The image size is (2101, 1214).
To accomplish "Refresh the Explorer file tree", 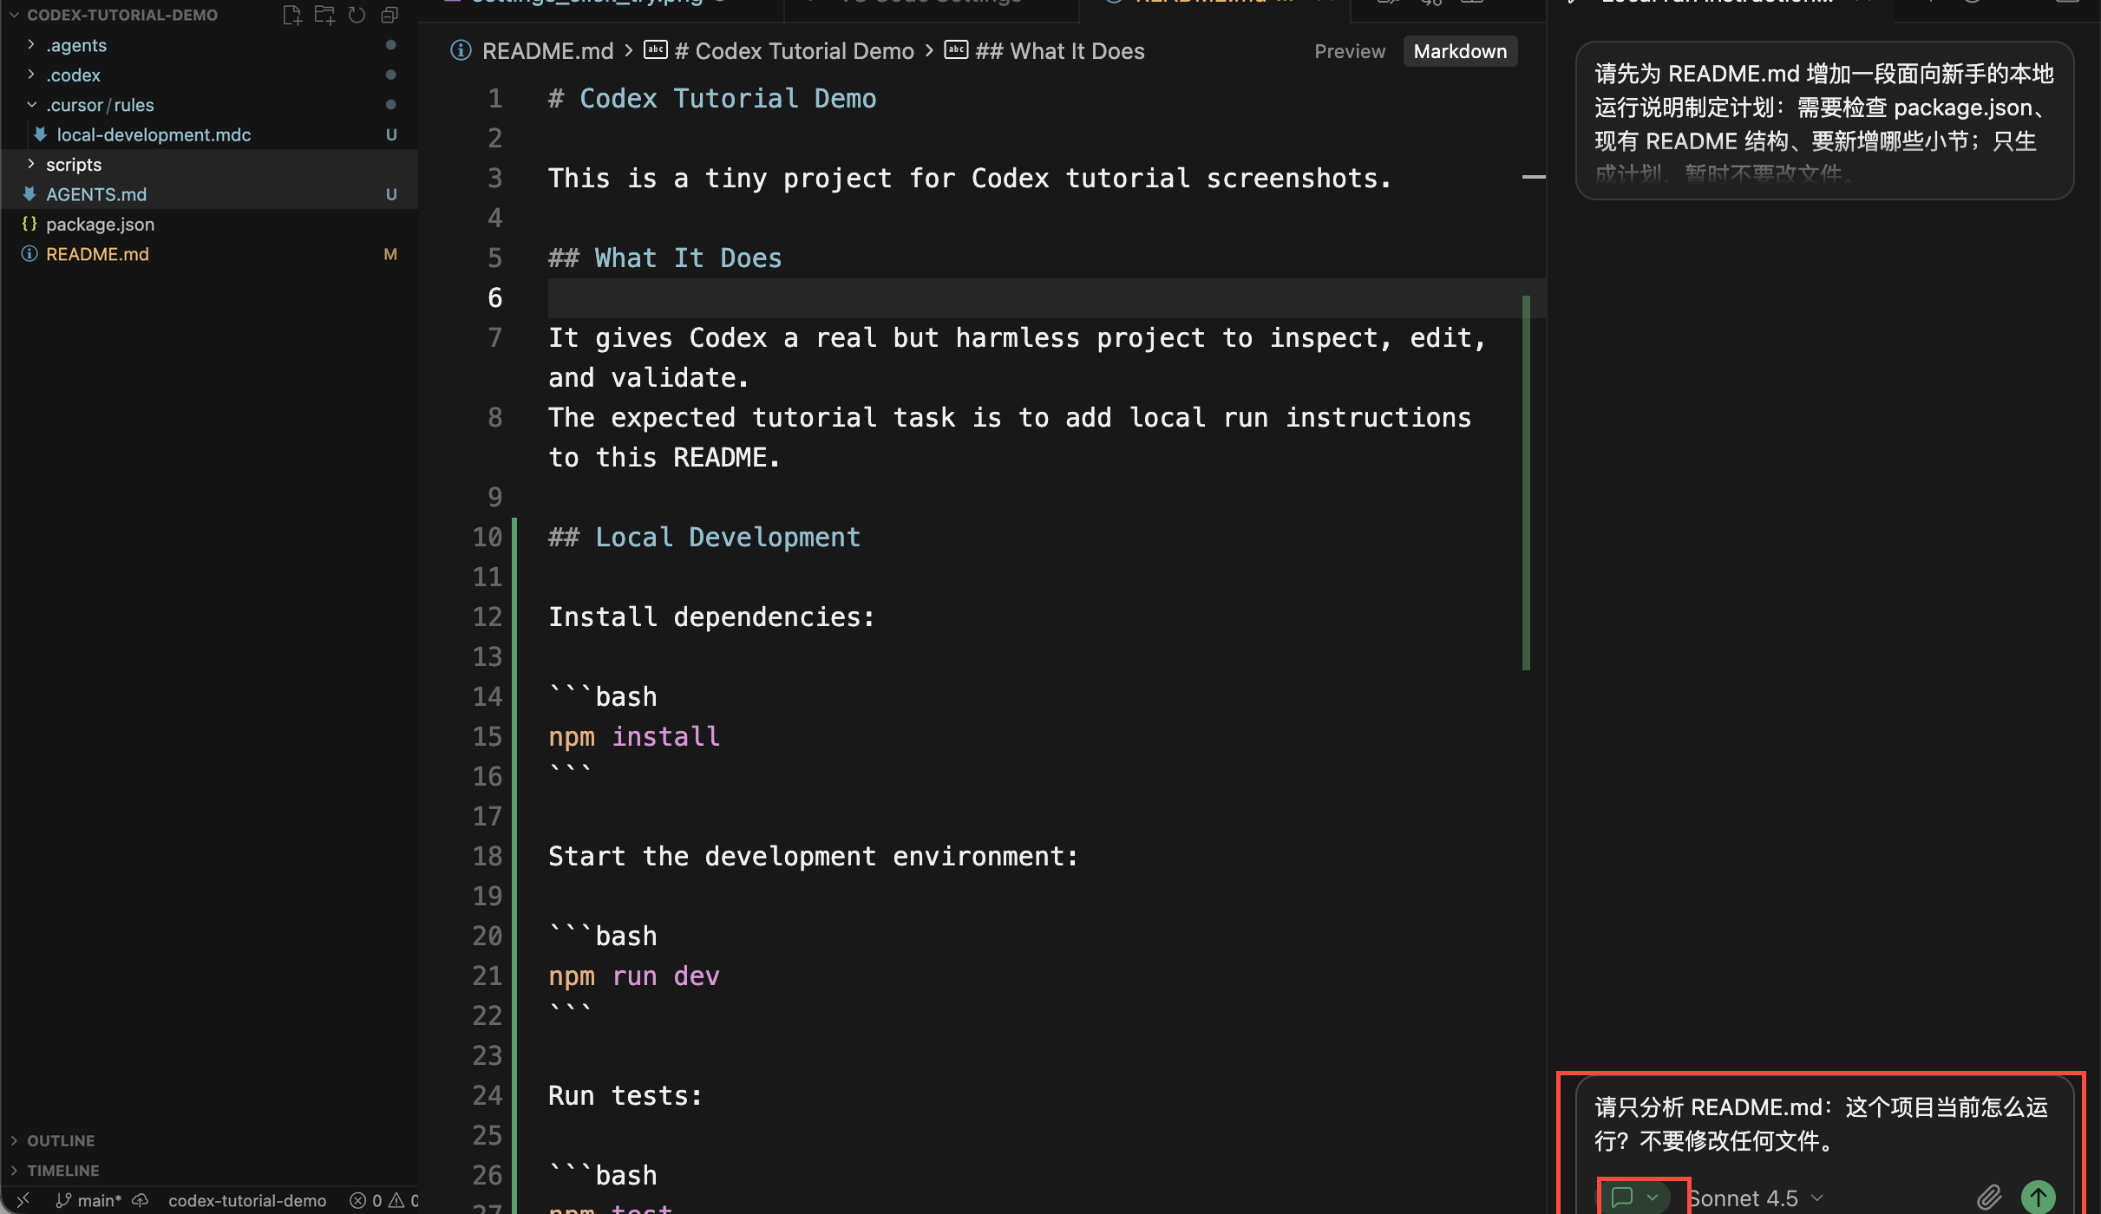I will tap(357, 15).
